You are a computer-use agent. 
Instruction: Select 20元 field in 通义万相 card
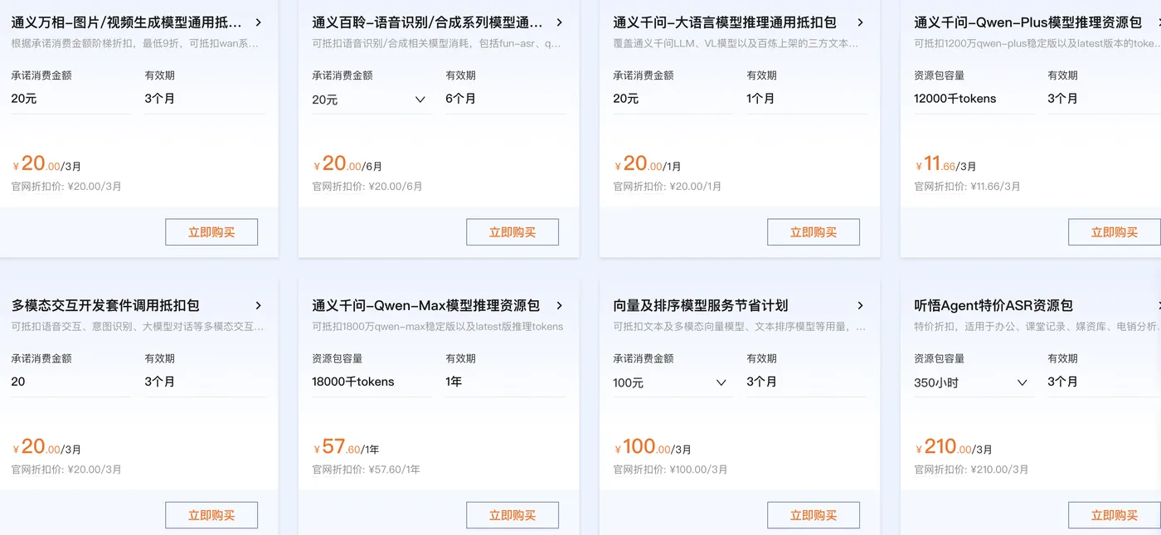(x=70, y=99)
